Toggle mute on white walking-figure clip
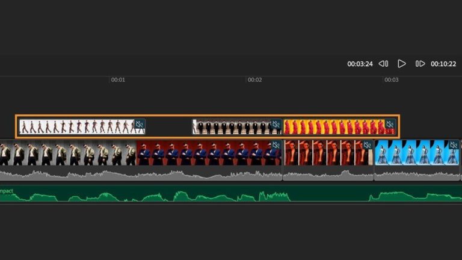462x260 pixels. 140,124
